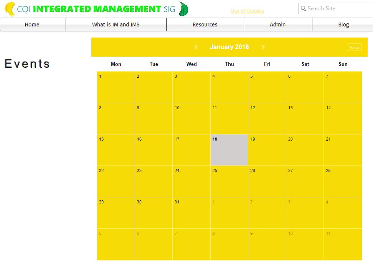Click the CQI Integrated Management SIG title
The image size is (373, 267).
pyautogui.click(x=96, y=9)
